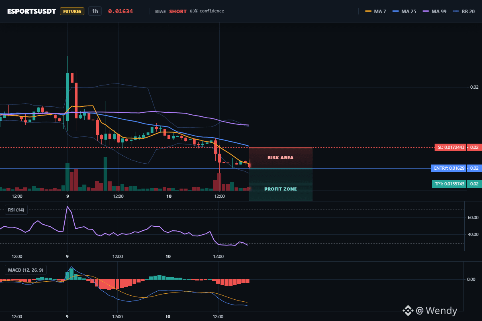
Task: Click the FUTURES market badge
Action: click(72, 11)
